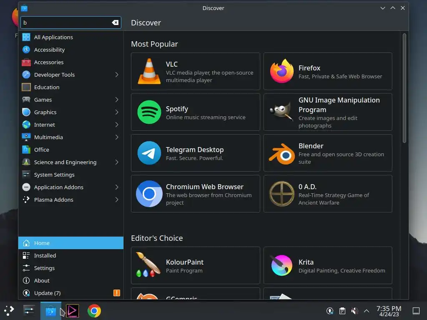Image resolution: width=427 pixels, height=320 pixels.
Task: Open the System Settings category
Action: pyautogui.click(x=71, y=175)
